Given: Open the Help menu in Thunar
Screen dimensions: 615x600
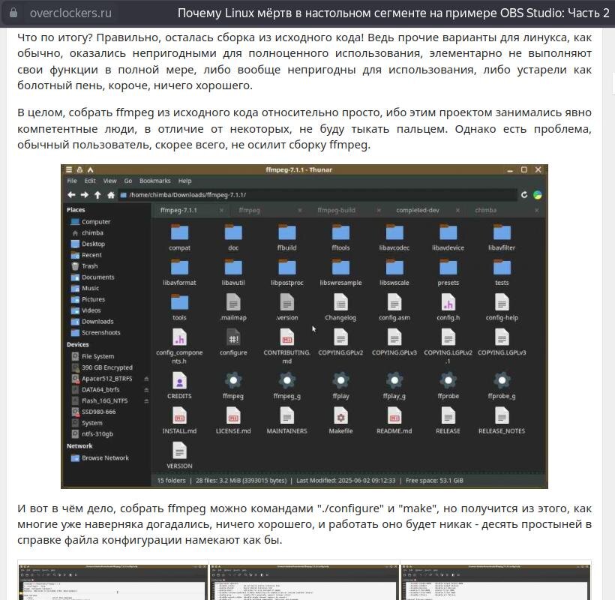Looking at the screenshot, I should point(184,181).
